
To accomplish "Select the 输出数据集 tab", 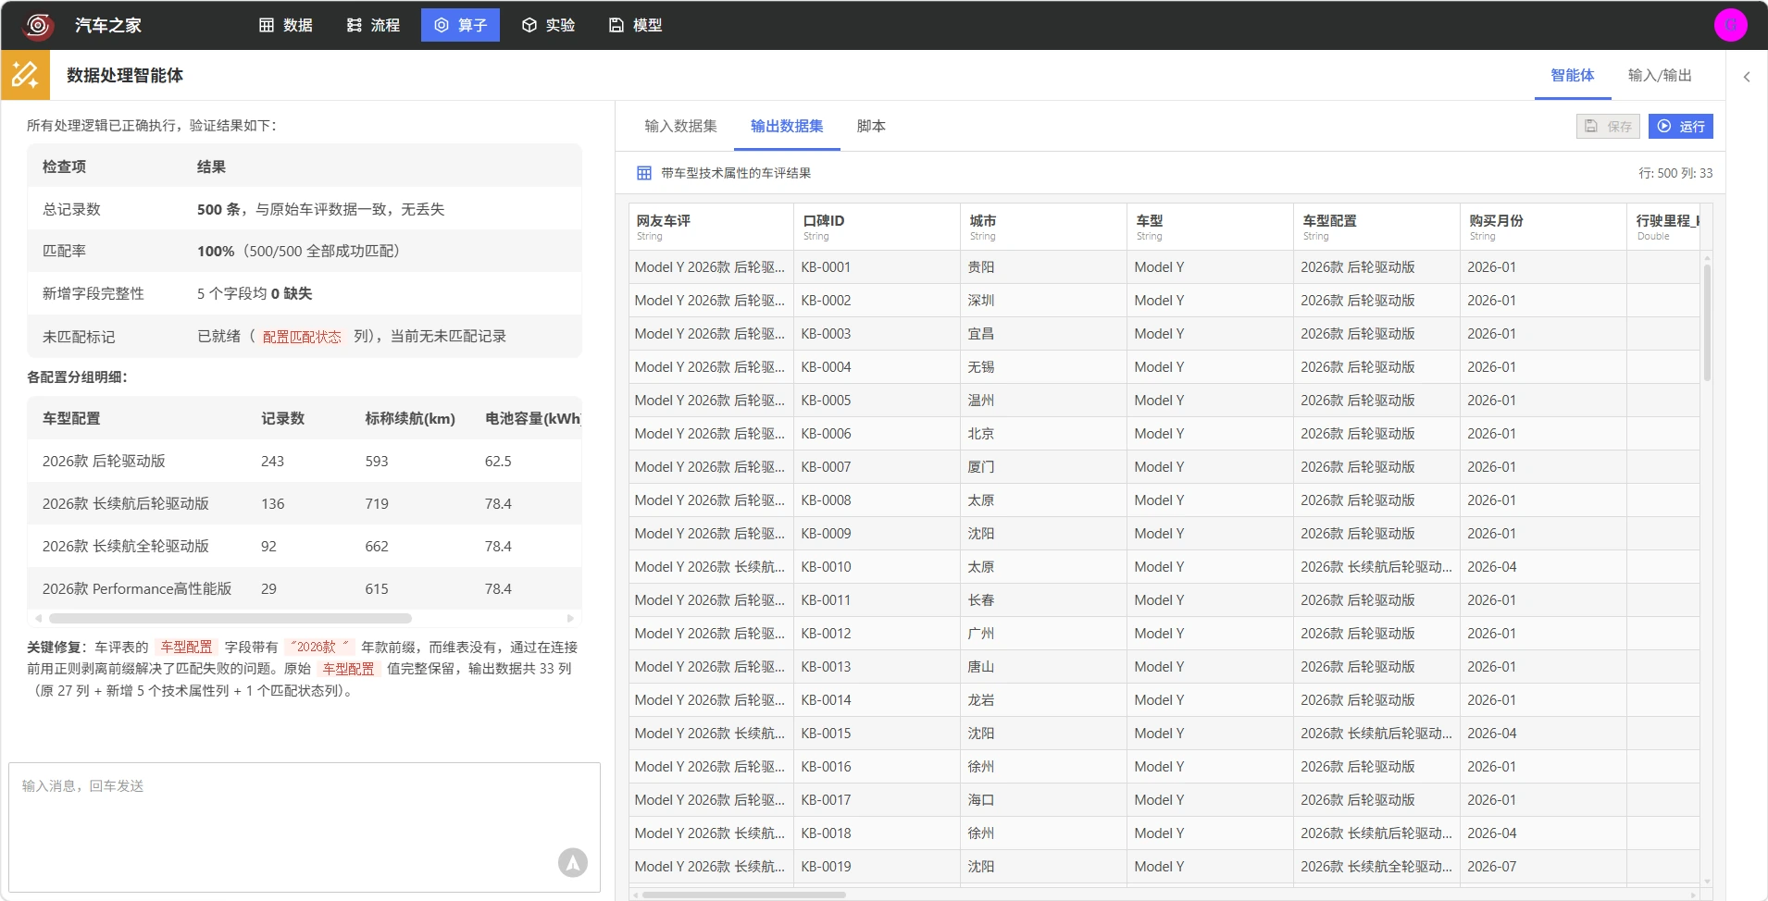I will tap(787, 126).
